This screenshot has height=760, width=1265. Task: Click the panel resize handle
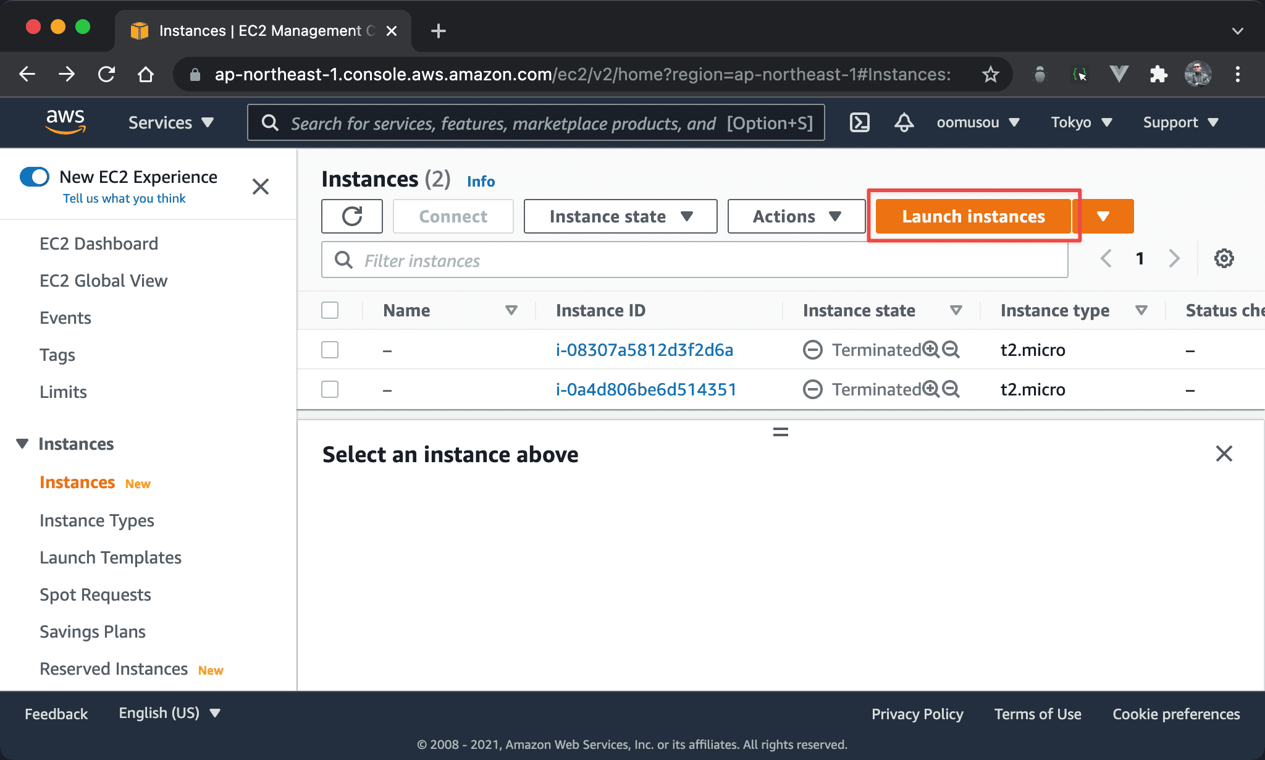coord(781,432)
